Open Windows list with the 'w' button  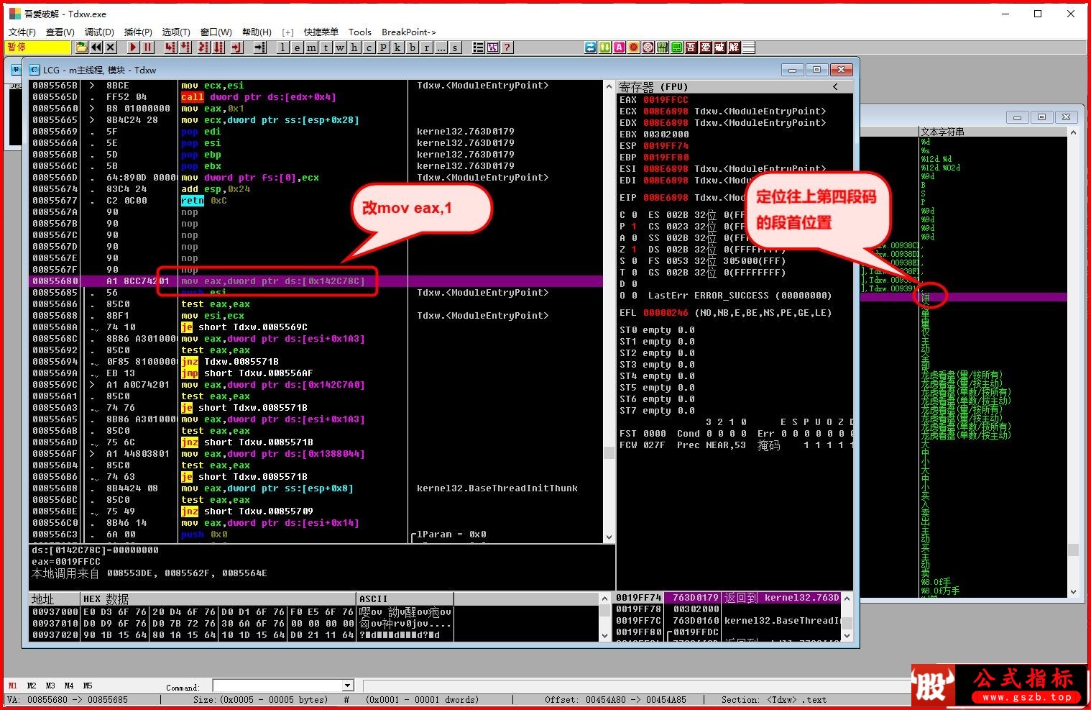(340, 47)
